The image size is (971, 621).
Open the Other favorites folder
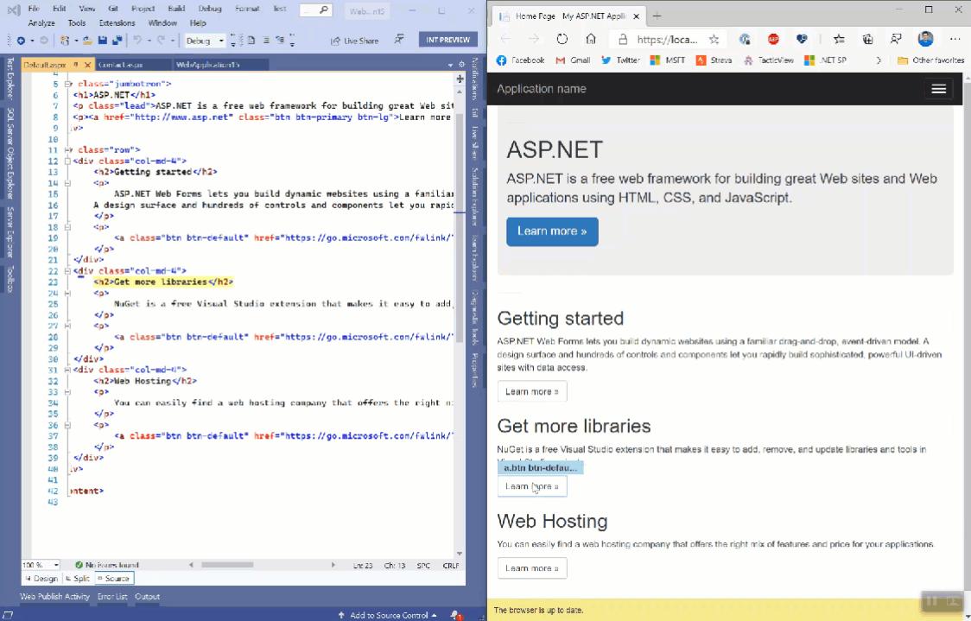(930, 60)
